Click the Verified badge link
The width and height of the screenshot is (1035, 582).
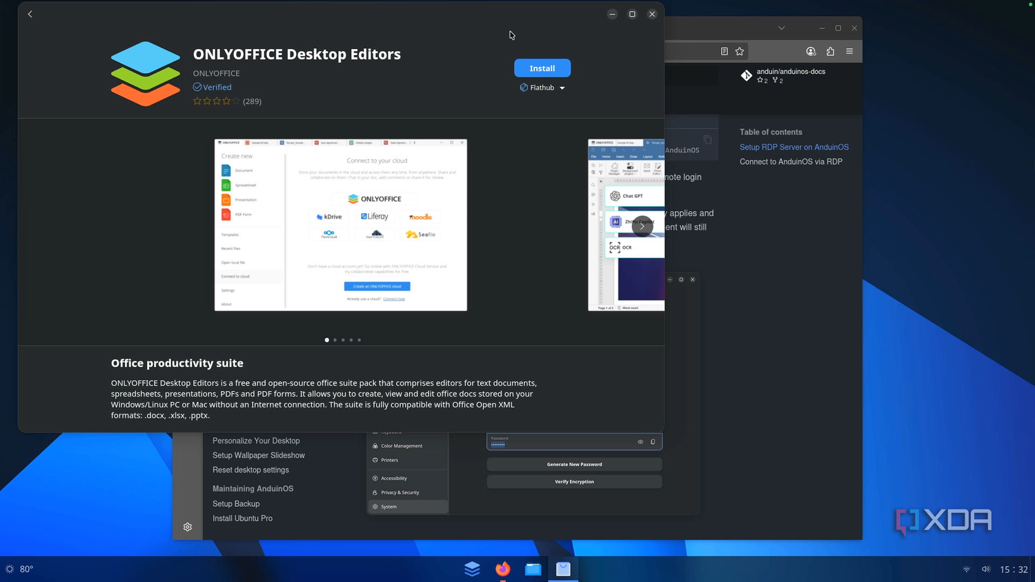(x=212, y=87)
